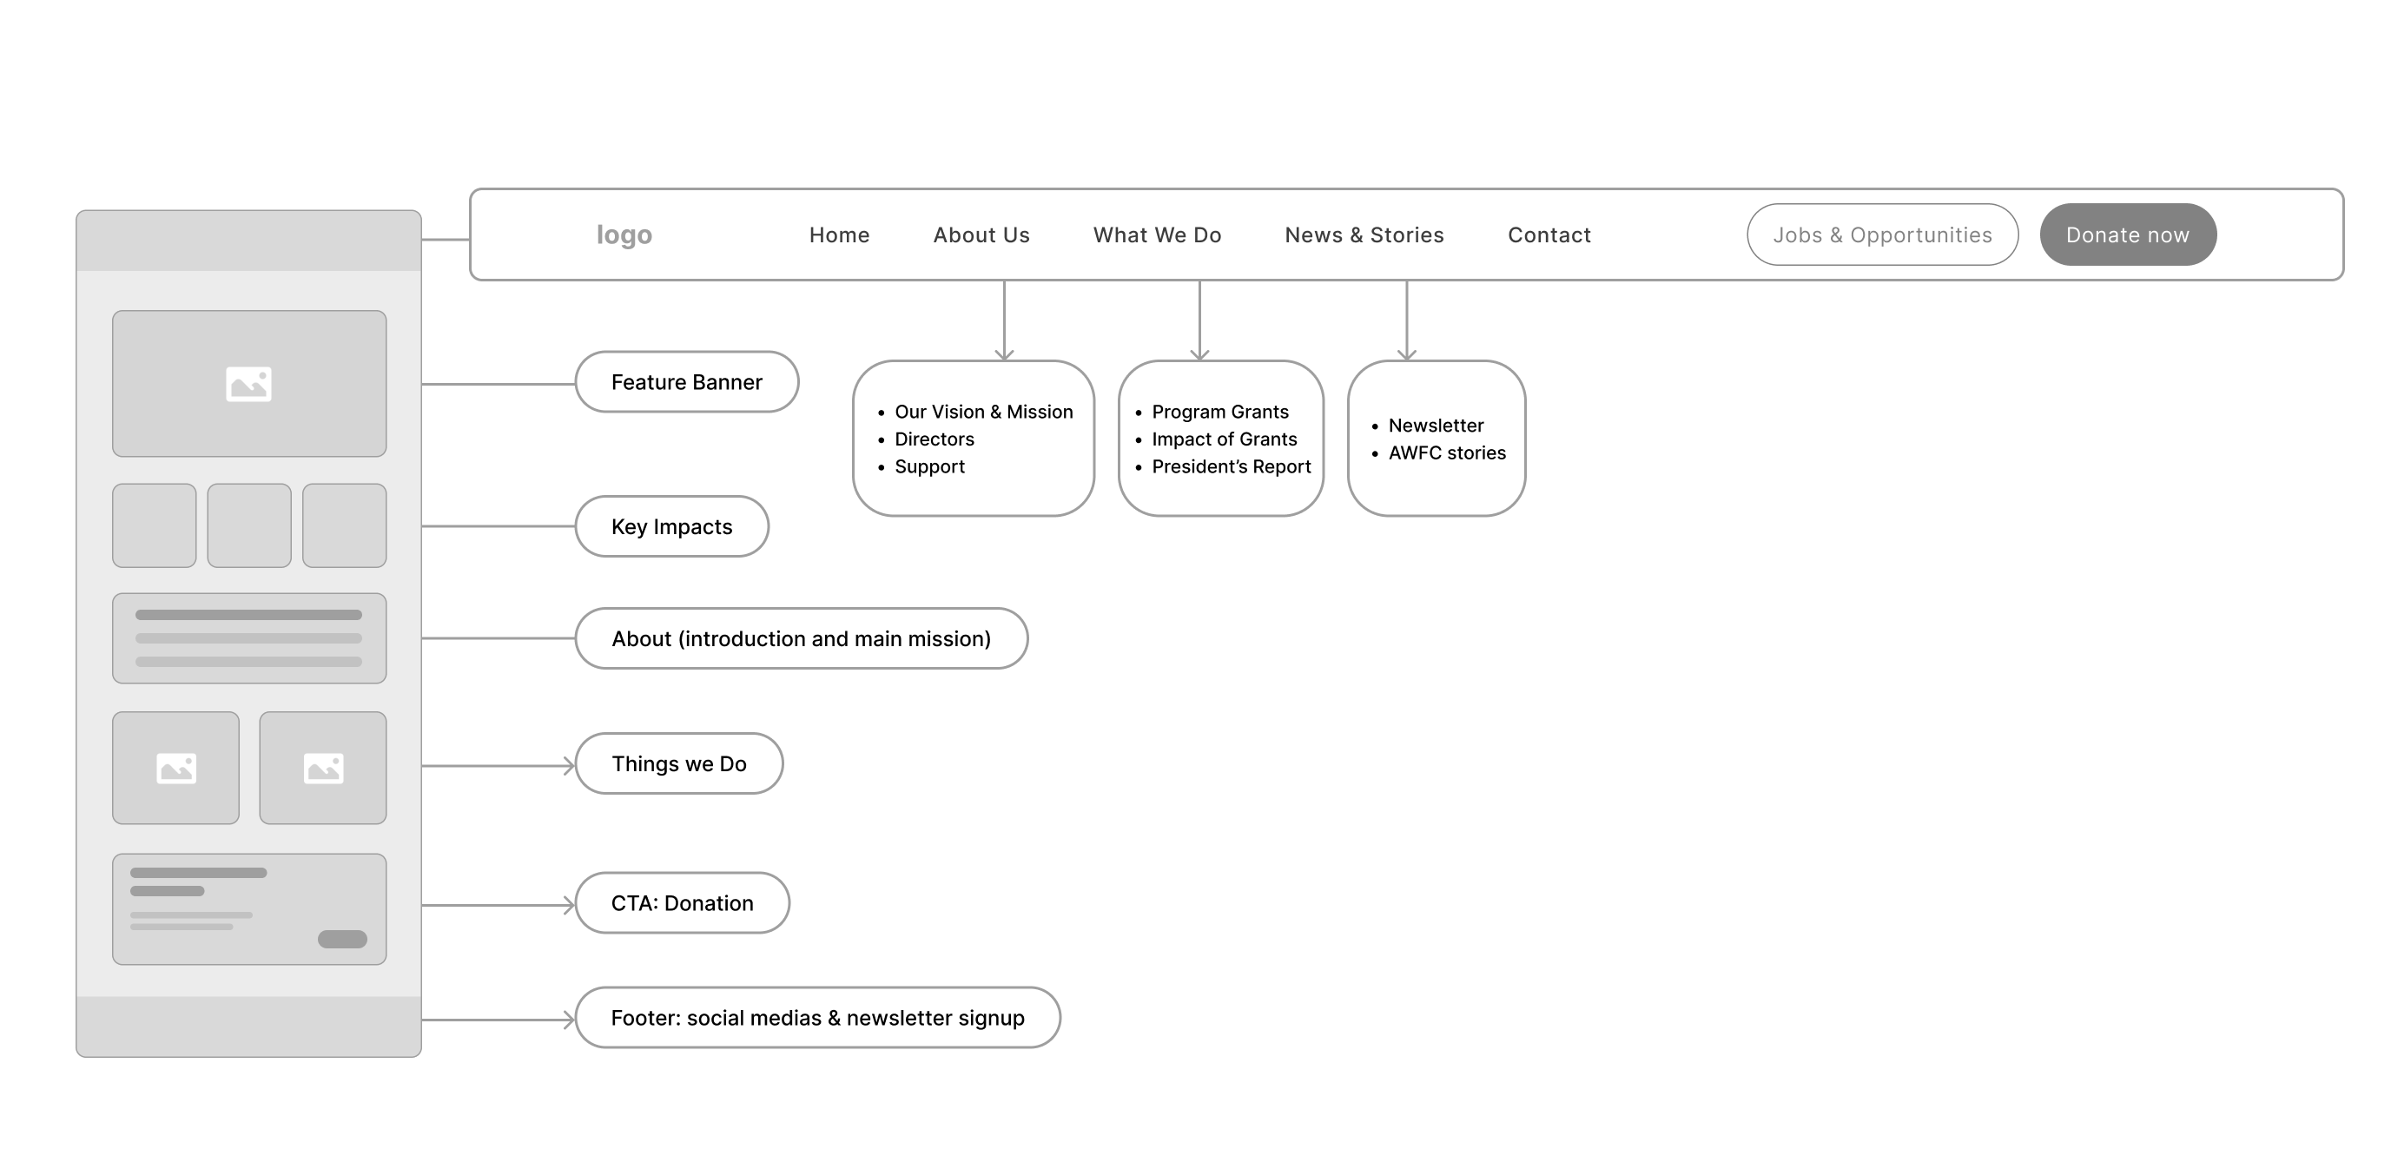The height and width of the screenshot is (1149, 2391).
Task: Click the Donate now button
Action: [x=2127, y=234]
